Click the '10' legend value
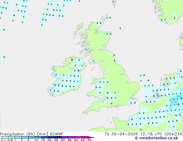This screenshot has width=183, height=141. click(x=36, y=140)
